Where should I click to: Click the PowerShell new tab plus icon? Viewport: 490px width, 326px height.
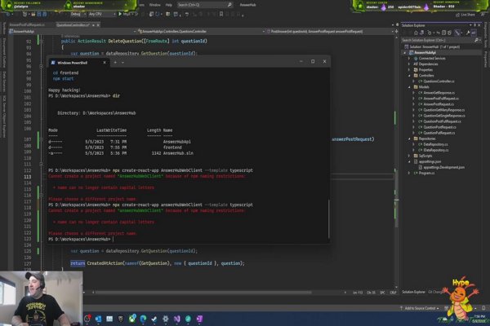[x=115, y=63]
